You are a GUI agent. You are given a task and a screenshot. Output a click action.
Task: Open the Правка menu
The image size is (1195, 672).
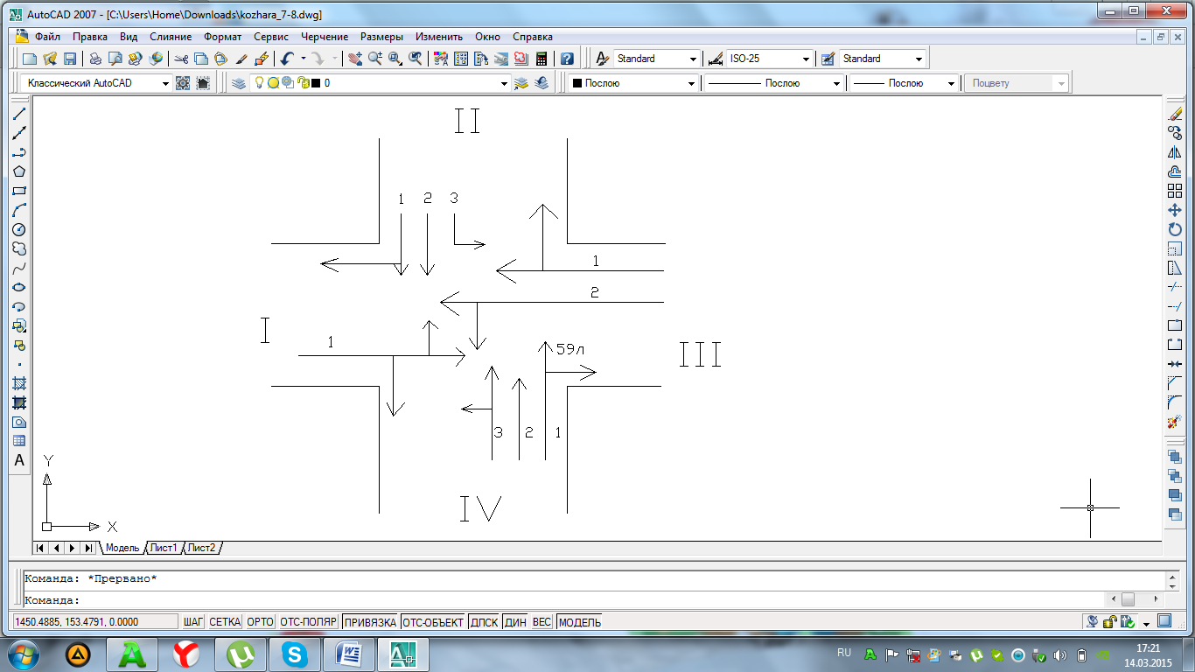(90, 37)
